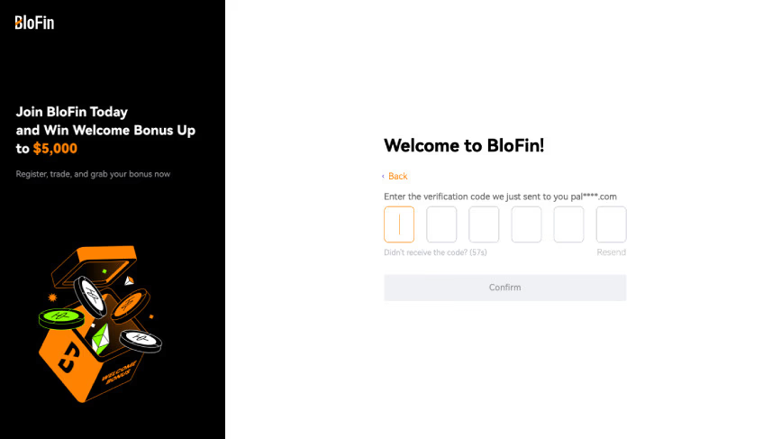Click the last verification code box
The height and width of the screenshot is (439, 781).
pyautogui.click(x=611, y=224)
